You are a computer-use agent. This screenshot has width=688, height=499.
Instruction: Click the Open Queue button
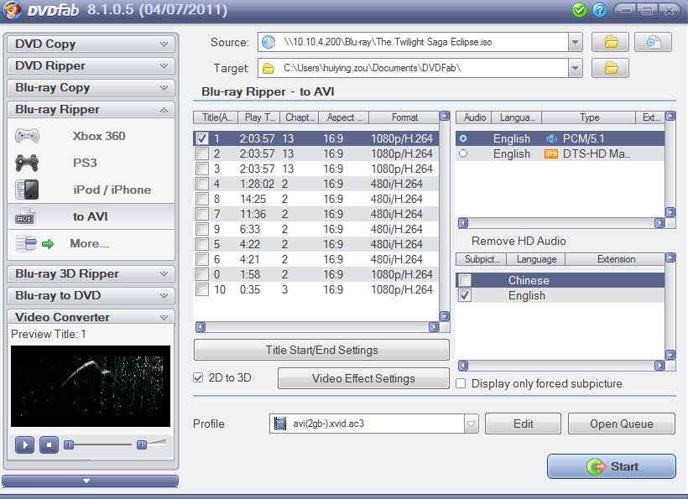(x=622, y=424)
